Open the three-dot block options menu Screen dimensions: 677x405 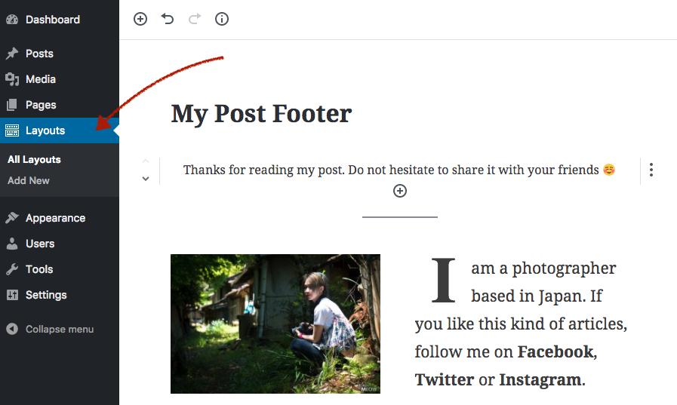coord(651,170)
